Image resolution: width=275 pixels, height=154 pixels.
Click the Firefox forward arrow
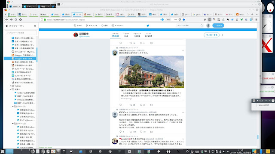pyautogui.click(x=12, y=20)
